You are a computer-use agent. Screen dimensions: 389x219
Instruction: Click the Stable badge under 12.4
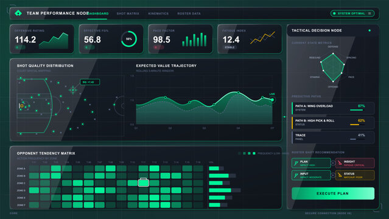point(230,47)
